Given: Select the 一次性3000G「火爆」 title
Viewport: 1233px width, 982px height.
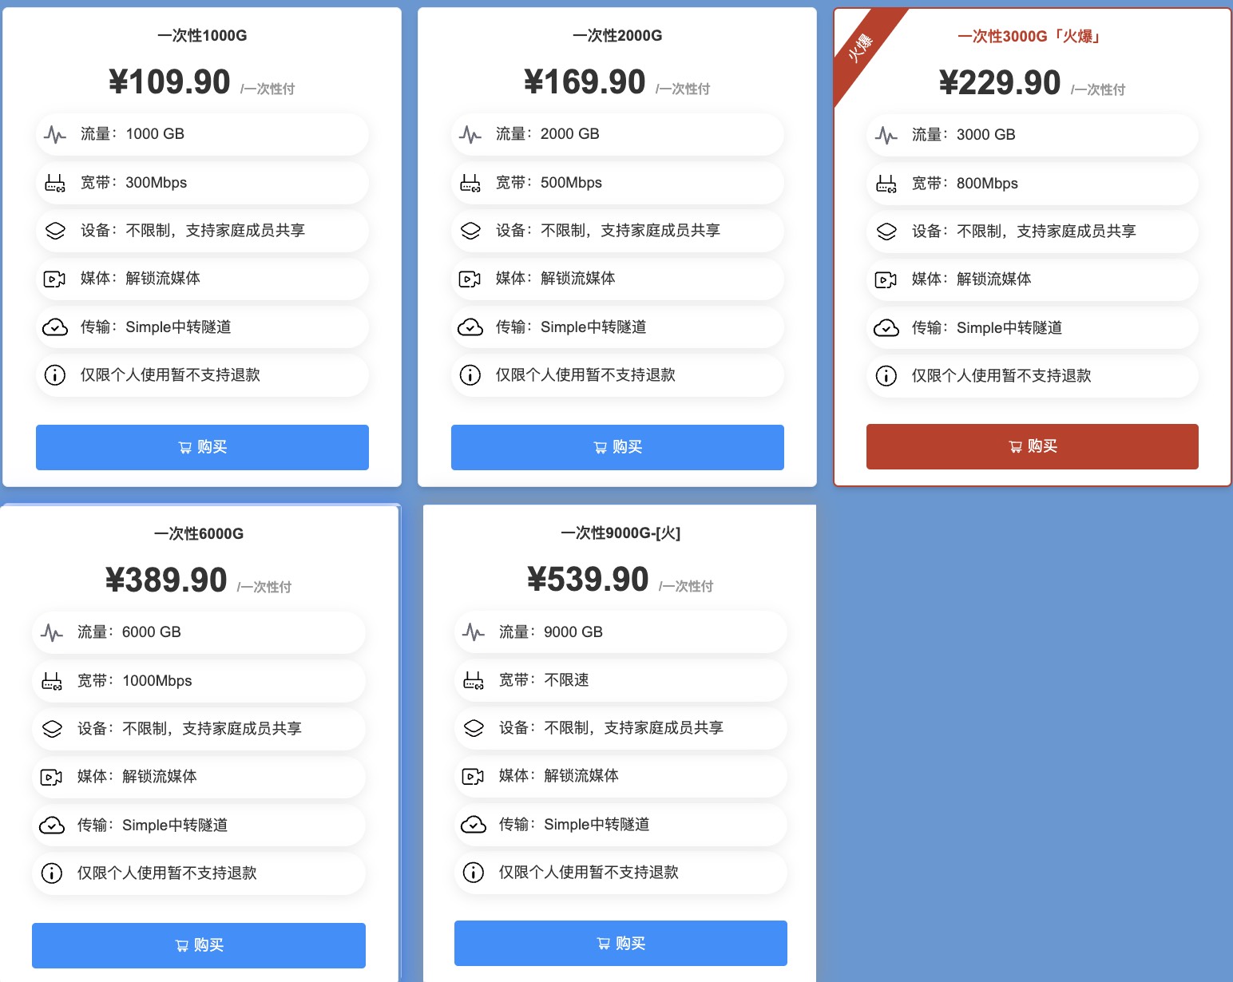Looking at the screenshot, I should coord(1032,37).
